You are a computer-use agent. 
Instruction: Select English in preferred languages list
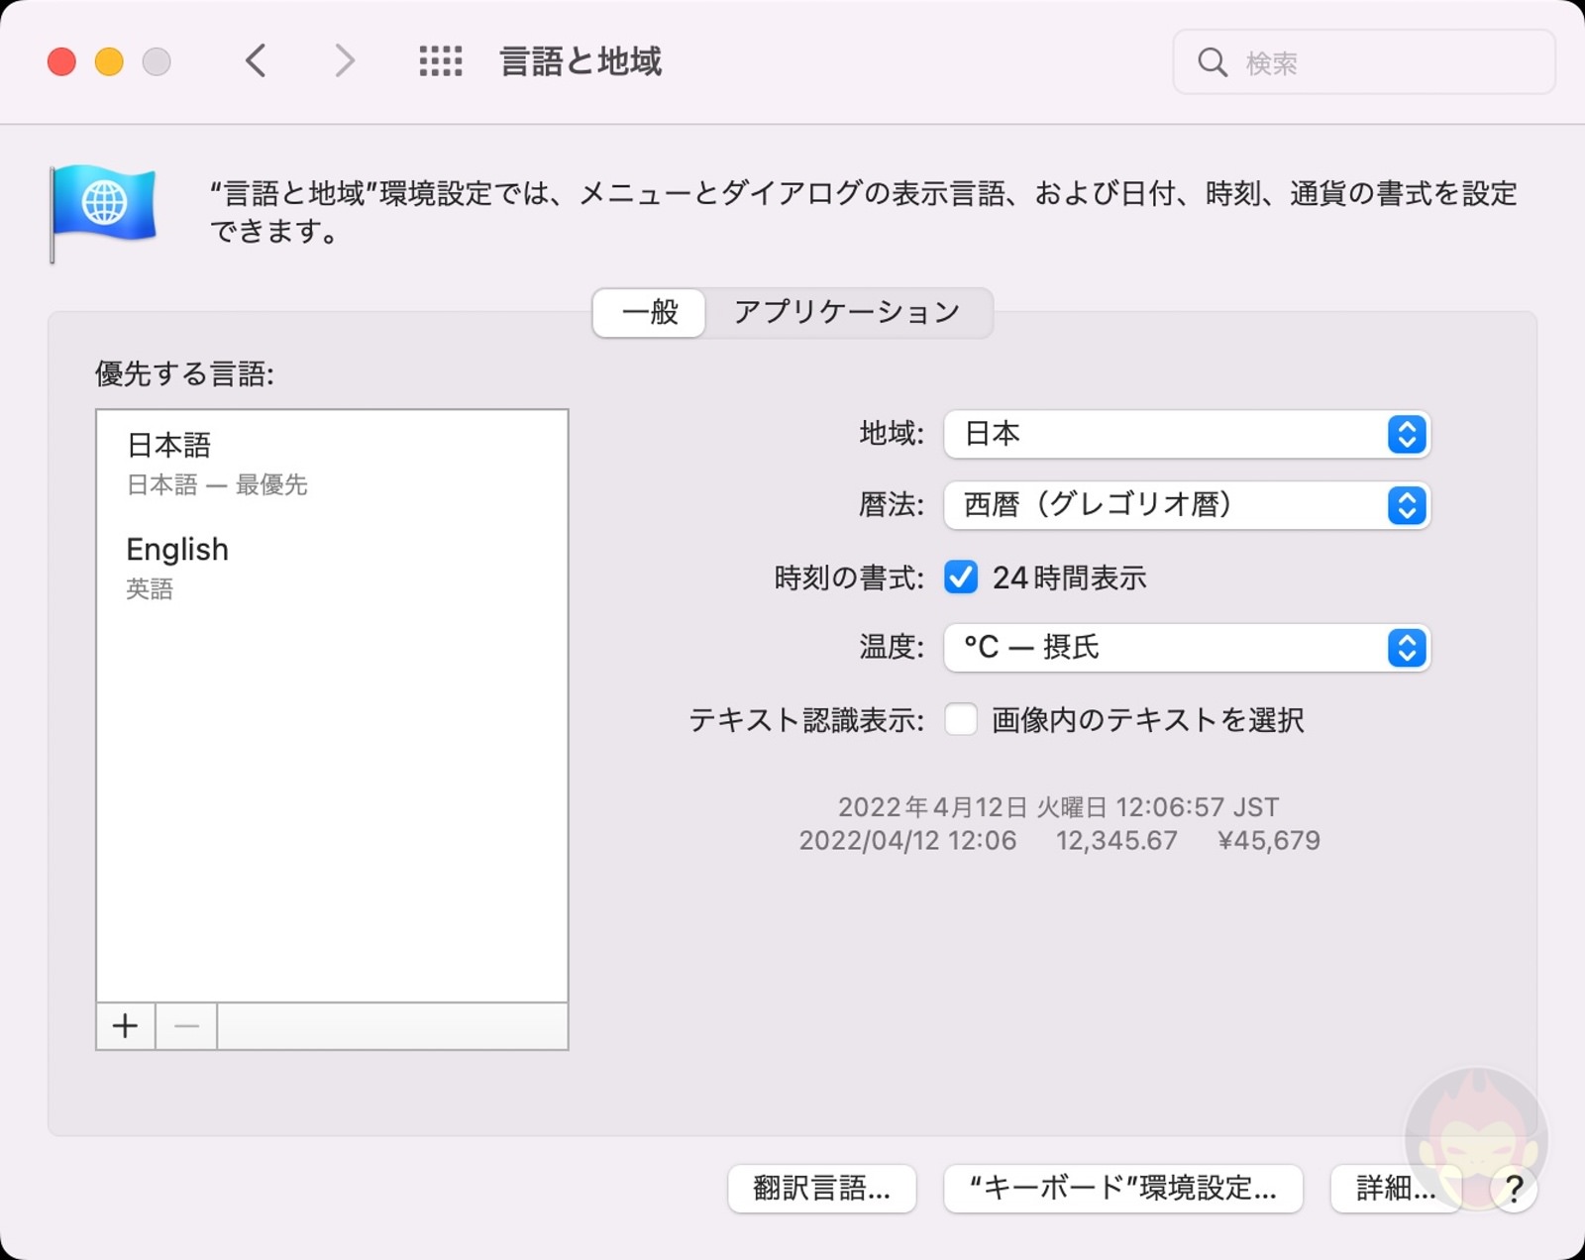pos(332,568)
